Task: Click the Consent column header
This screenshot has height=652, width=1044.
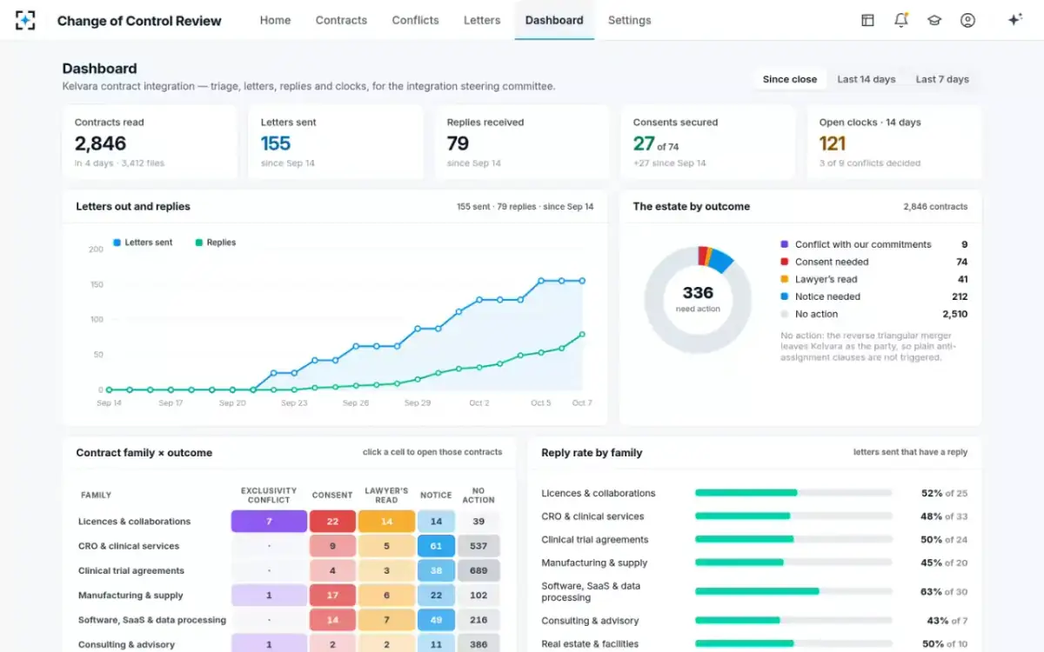Action: (332, 495)
